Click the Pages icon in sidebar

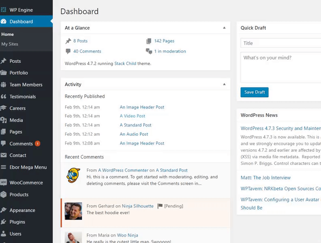pos(4,132)
